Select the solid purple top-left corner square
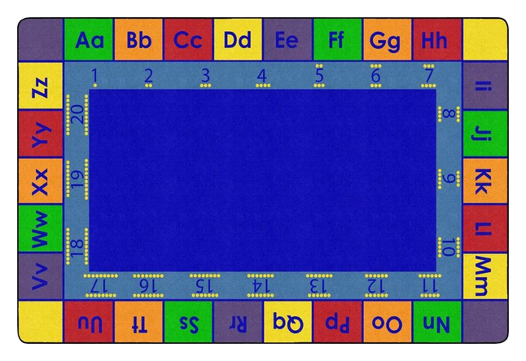Viewport: 526px width, 361px height. 40,40
